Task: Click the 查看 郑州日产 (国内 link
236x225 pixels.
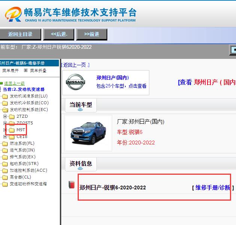Action: pos(207,82)
